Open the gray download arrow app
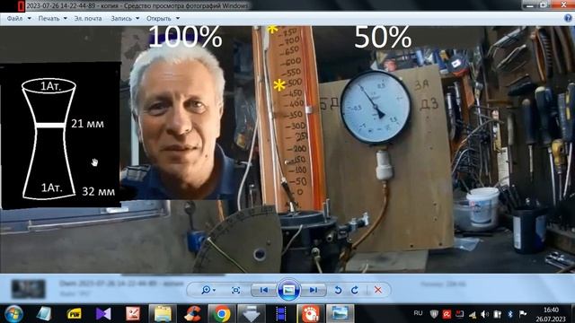The height and width of the screenshot is (323, 575). coord(252,314)
